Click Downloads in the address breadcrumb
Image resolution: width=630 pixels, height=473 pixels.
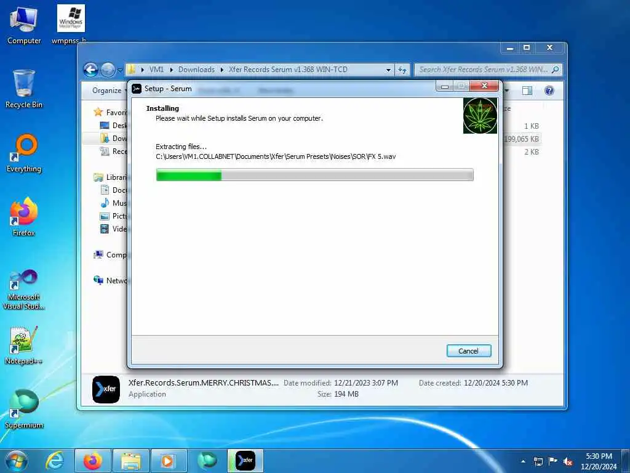196,70
